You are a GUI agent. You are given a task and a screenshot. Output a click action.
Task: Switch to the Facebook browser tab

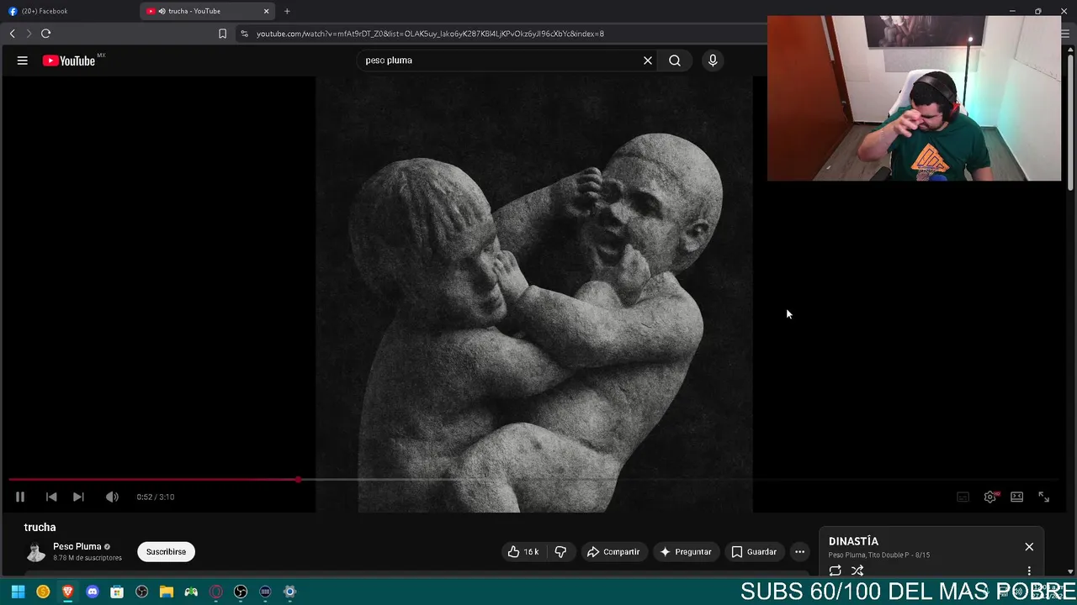pos(70,11)
